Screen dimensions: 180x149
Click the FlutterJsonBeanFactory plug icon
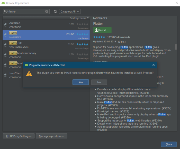pos(6,55)
